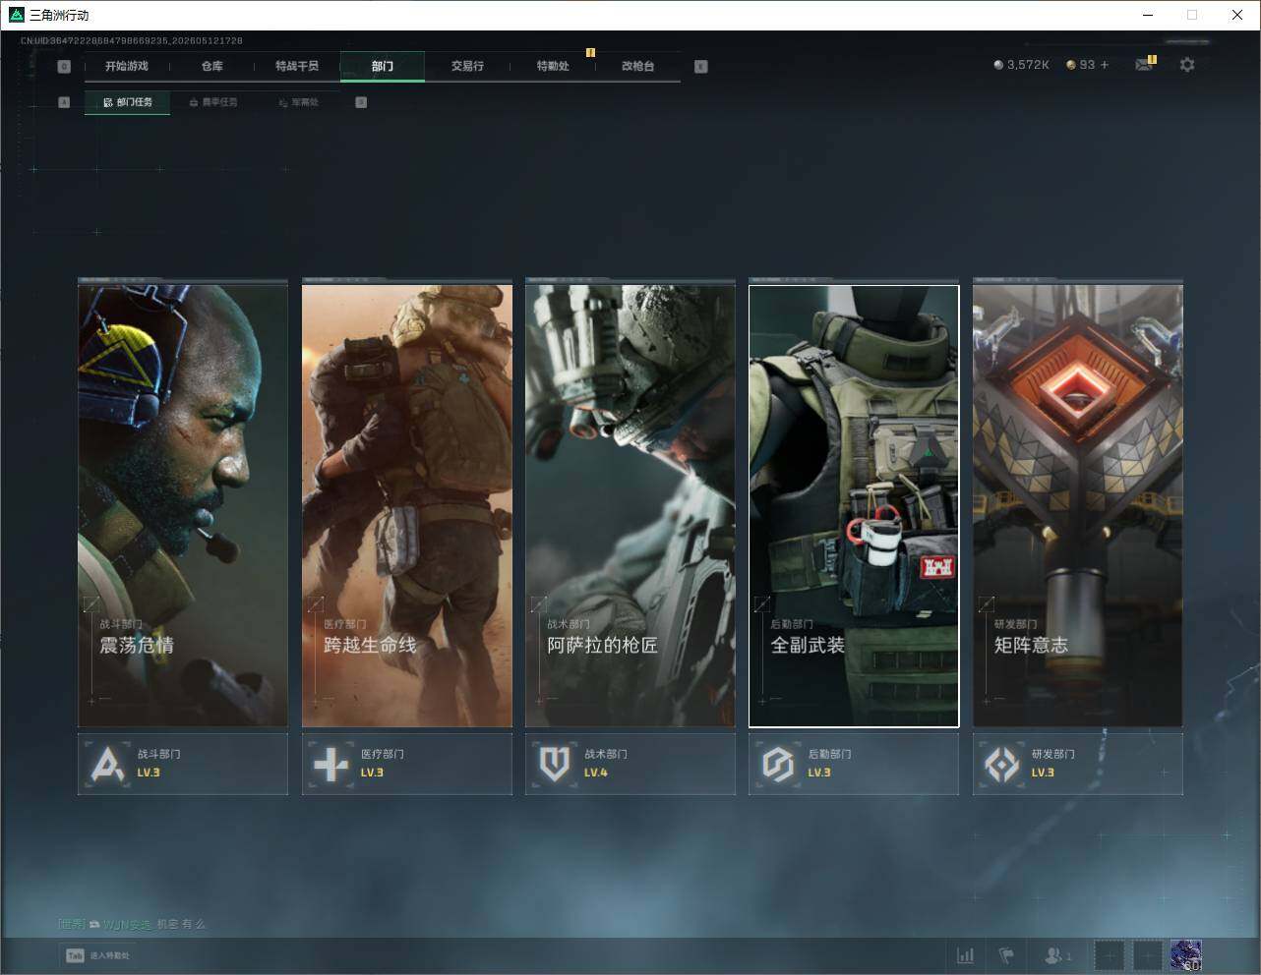This screenshot has width=1261, height=975.
Task: Open the 全副武装 logistics mission card
Action: (854, 505)
